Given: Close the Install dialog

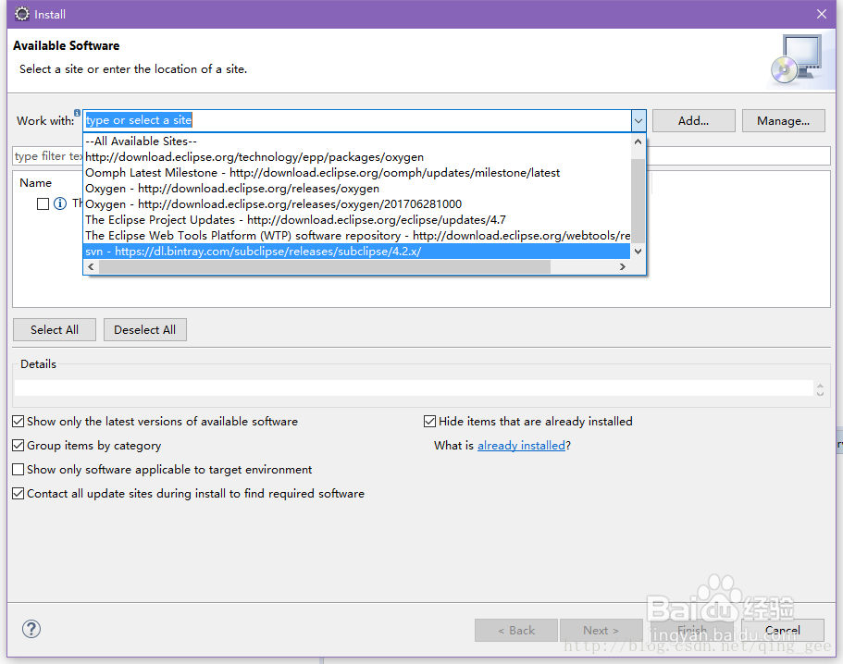Looking at the screenshot, I should [821, 14].
